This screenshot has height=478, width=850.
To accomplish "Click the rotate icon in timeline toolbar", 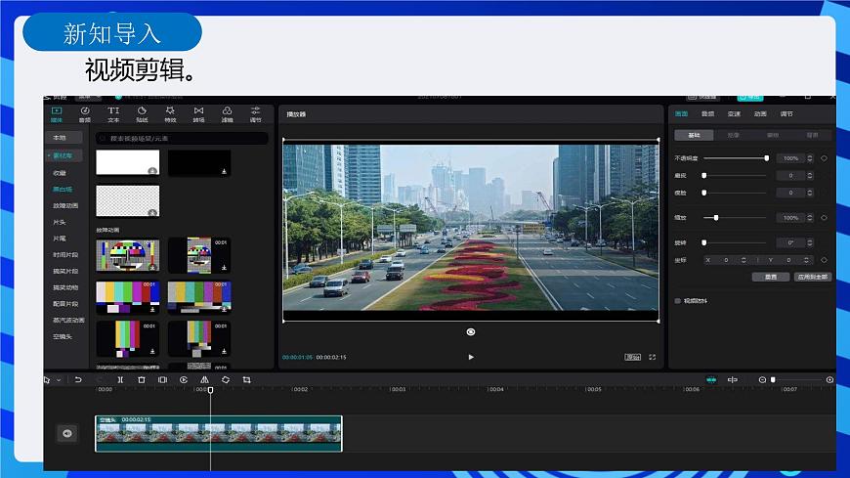I will [226, 380].
